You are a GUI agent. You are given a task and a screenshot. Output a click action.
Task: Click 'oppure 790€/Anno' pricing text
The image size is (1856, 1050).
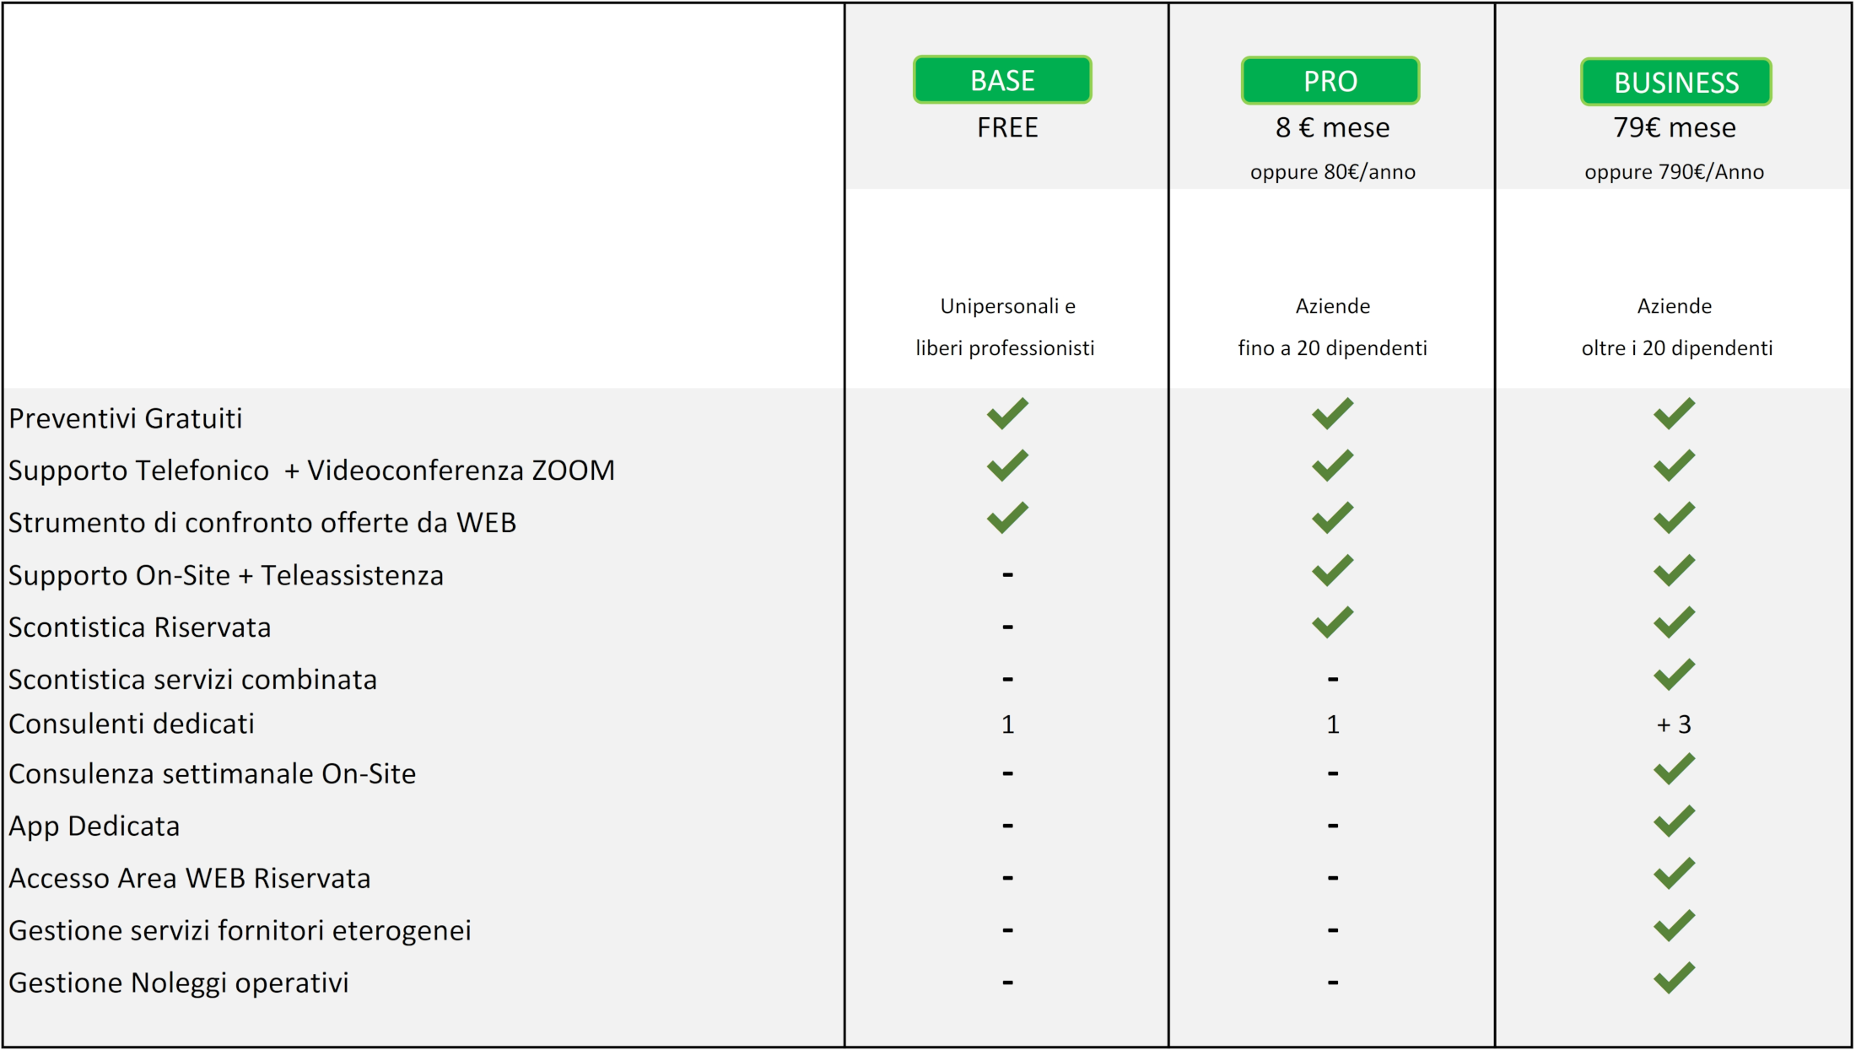point(1674,172)
